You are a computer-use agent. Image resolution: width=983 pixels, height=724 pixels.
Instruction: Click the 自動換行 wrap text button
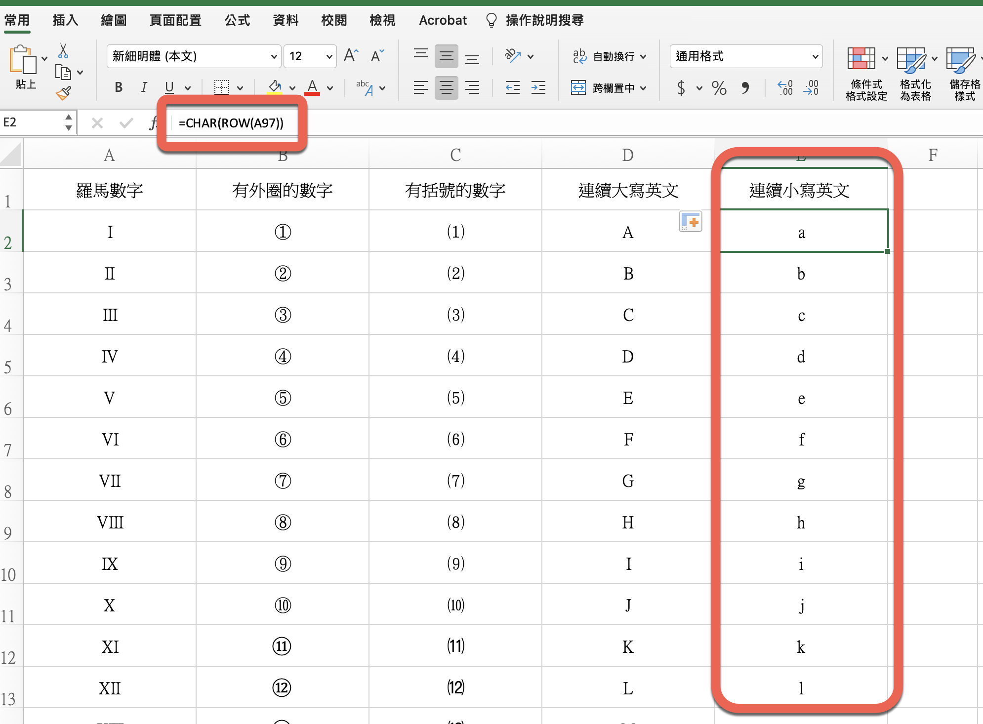[x=609, y=56]
